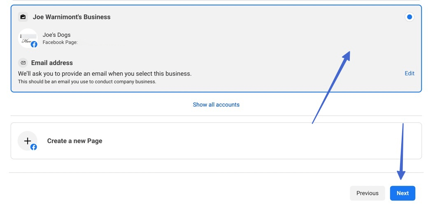Click the plus icon for Create a new Page
The image size is (435, 212).
tap(28, 141)
